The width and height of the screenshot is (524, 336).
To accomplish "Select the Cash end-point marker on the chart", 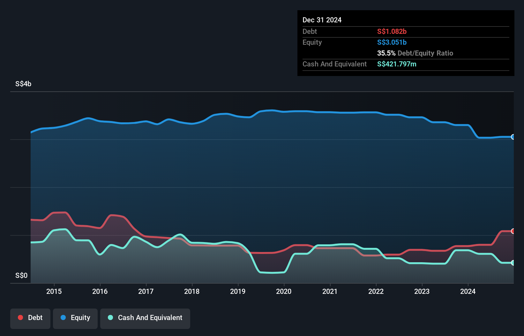I will tap(513, 263).
